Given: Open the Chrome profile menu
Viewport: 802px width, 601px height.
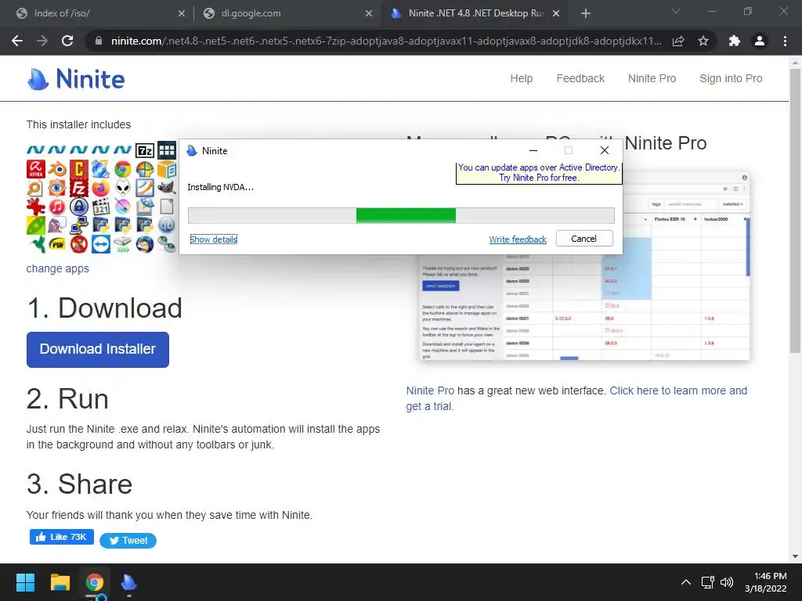Looking at the screenshot, I should click(760, 41).
